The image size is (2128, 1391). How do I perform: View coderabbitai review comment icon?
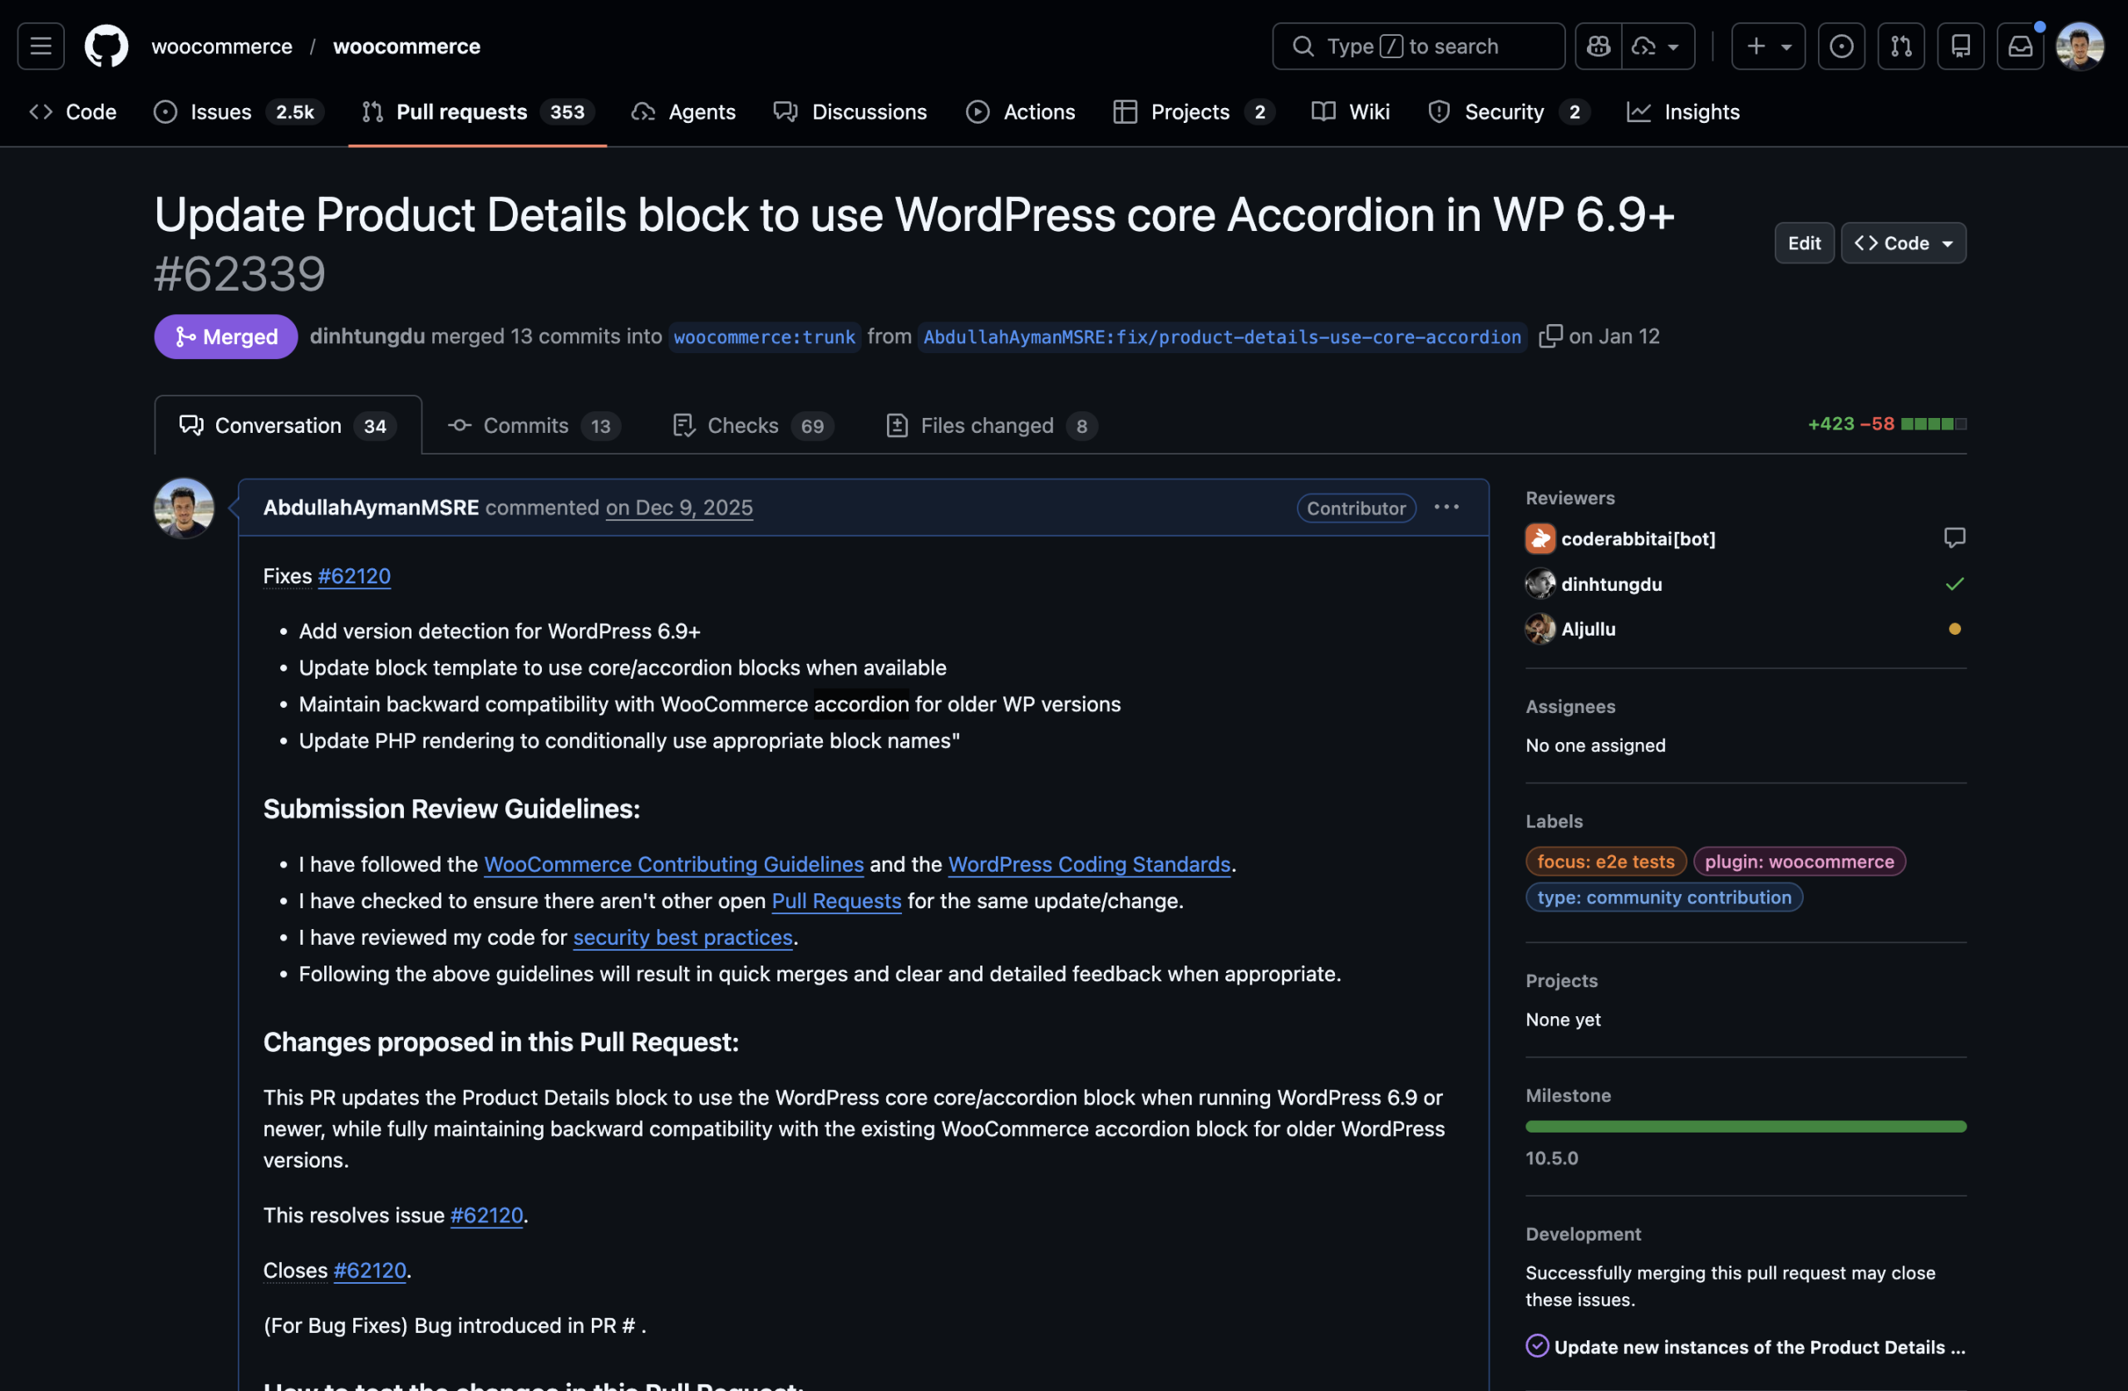pos(1953,538)
